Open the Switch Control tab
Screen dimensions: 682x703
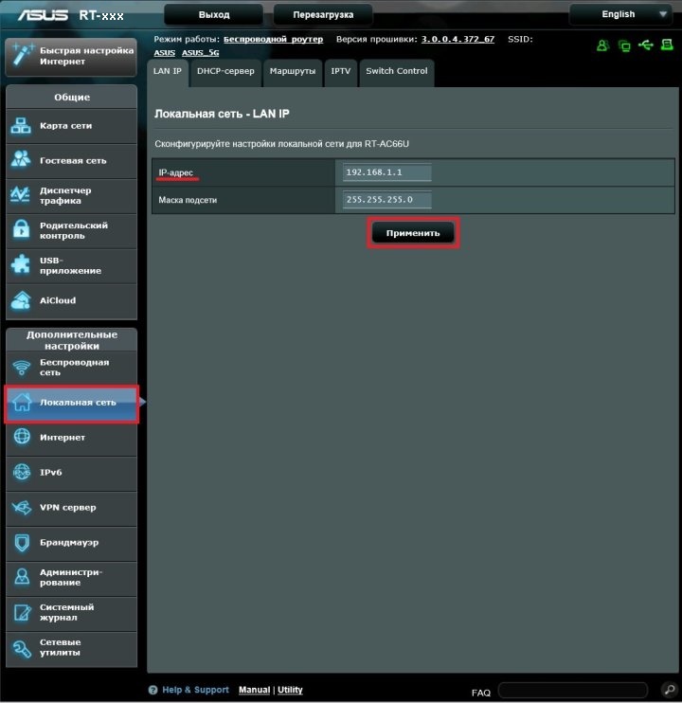tap(396, 71)
